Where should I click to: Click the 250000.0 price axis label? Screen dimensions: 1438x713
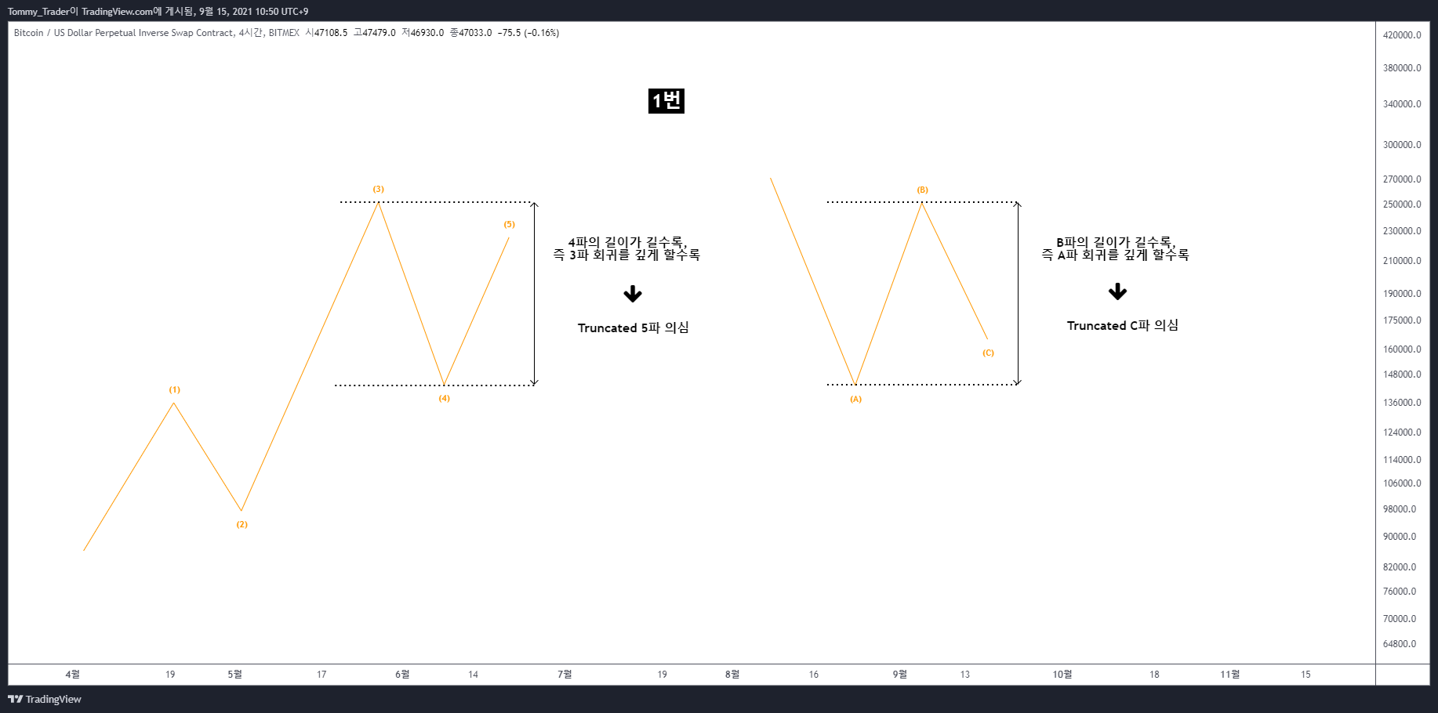1402,204
